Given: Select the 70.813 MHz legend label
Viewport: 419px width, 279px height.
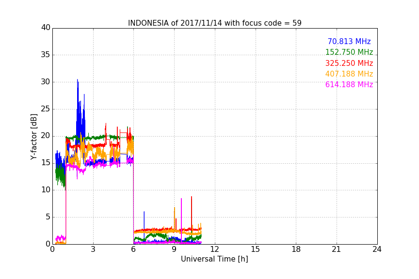Looking at the screenshot, I should [349, 41].
